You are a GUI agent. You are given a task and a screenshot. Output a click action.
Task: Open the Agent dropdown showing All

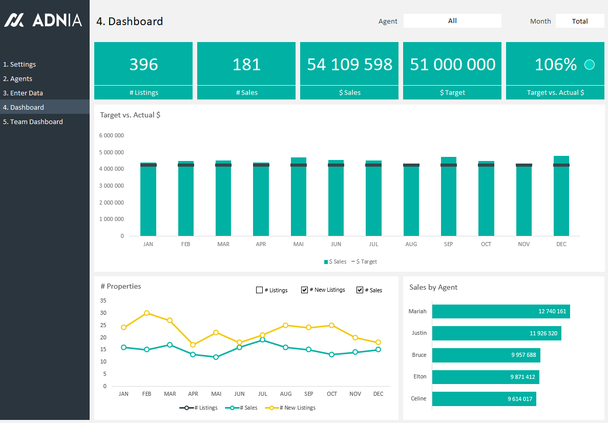tap(452, 21)
